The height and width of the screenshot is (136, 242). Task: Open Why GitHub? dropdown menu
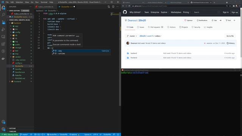[136, 12]
